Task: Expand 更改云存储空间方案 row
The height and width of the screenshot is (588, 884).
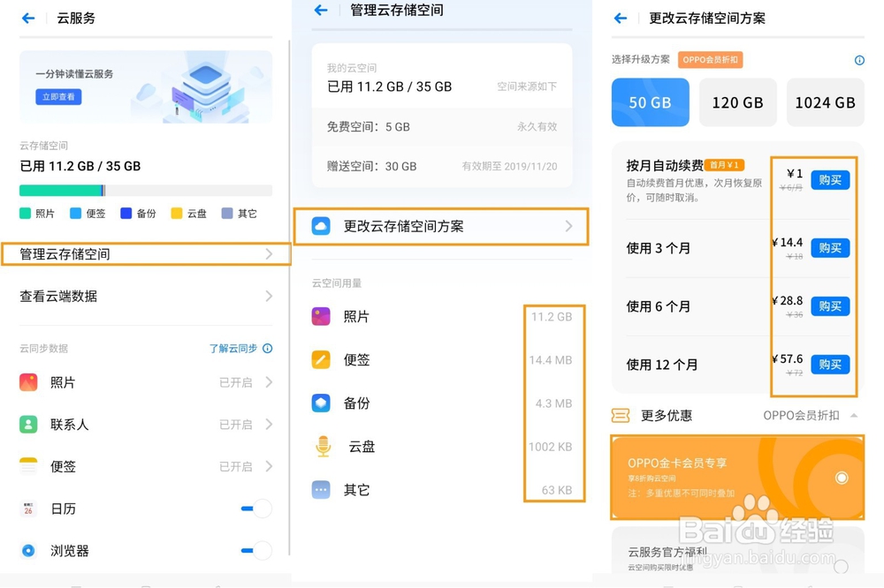Action: click(x=441, y=227)
